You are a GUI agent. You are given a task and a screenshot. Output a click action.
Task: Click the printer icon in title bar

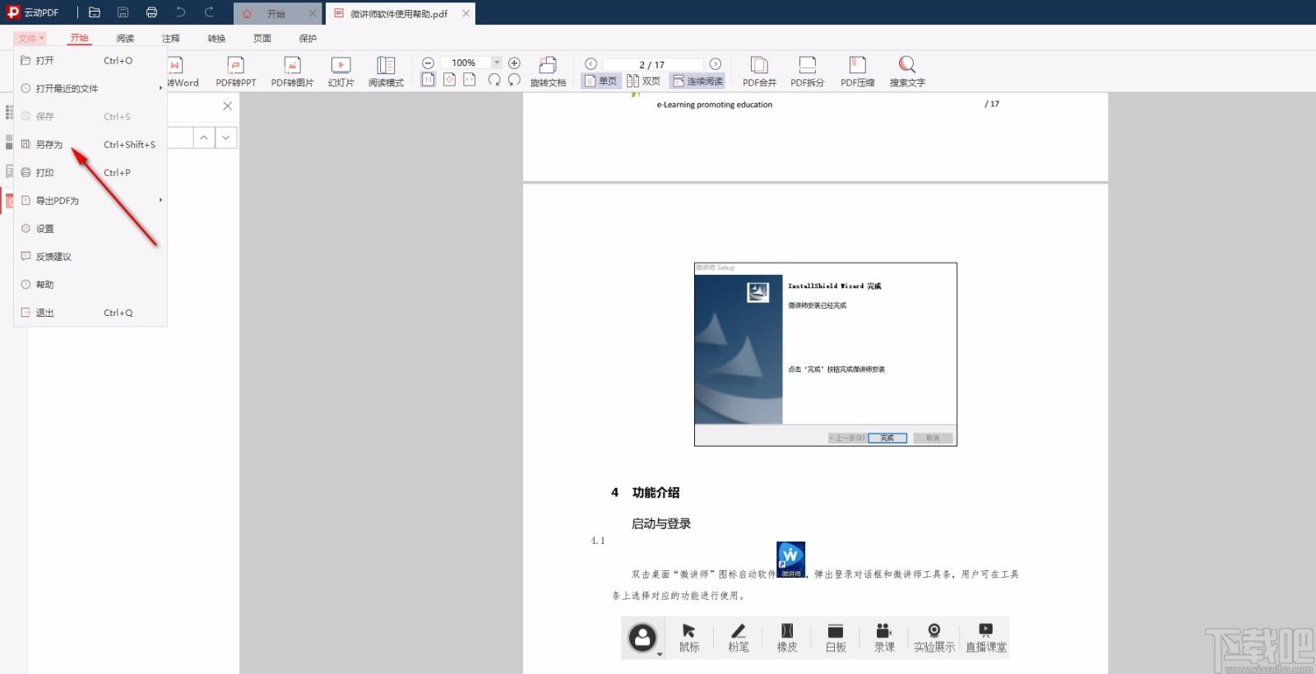(x=151, y=12)
